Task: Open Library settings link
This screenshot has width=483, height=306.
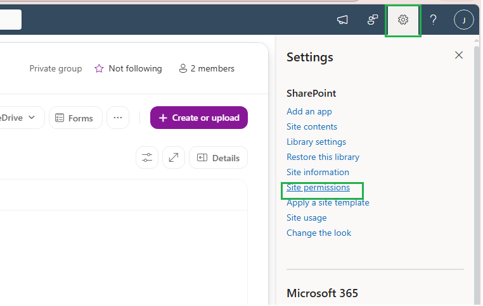Action: coord(318,142)
